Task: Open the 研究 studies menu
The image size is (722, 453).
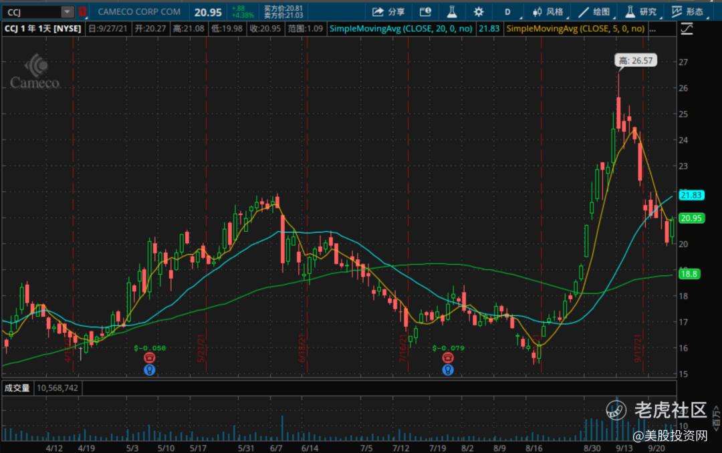Action: click(x=641, y=12)
